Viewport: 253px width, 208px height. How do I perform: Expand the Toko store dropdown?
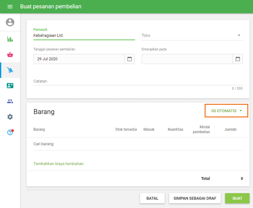[239, 35]
